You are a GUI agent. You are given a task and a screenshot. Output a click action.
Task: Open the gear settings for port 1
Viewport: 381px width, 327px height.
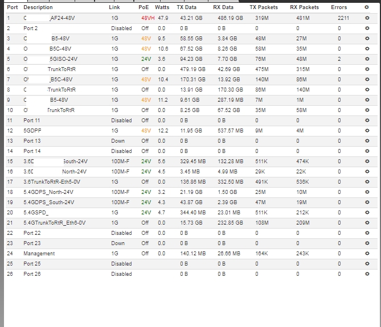tap(367, 18)
